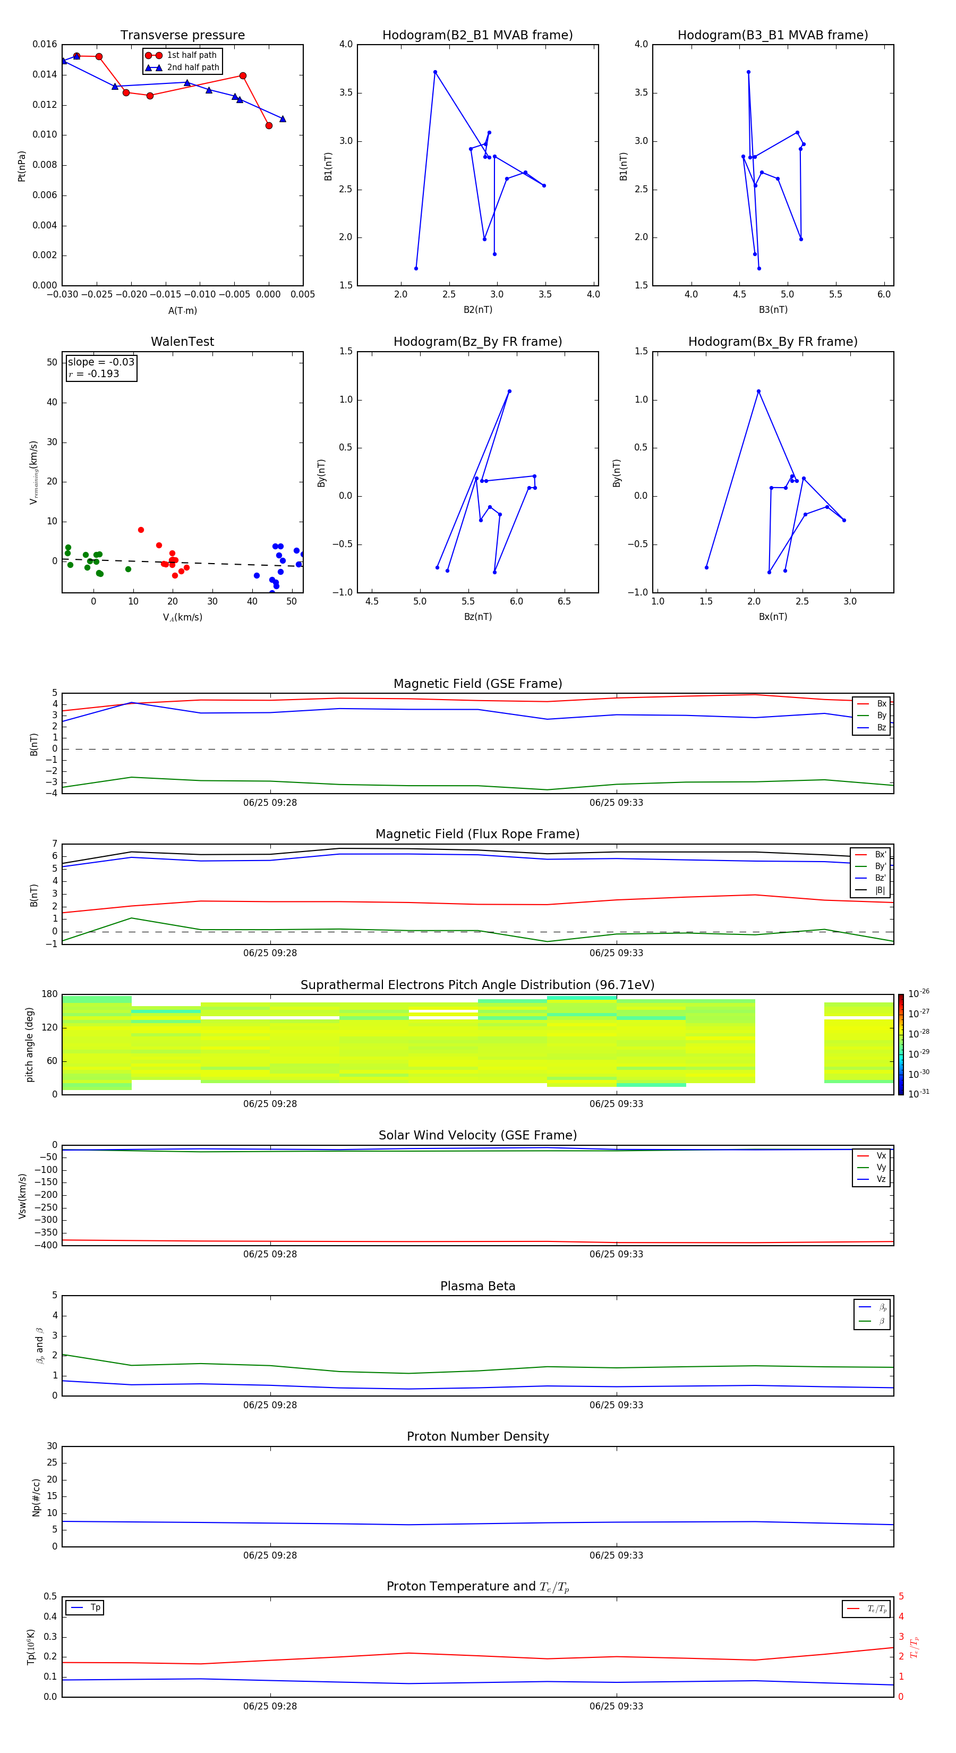Screen dimensions: 956x1753
Task: Click the '10^-31' colorbar label
Action: [x=919, y=1094]
